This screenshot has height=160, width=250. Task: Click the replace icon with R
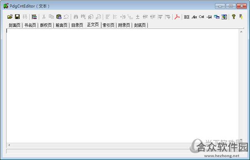point(91,17)
